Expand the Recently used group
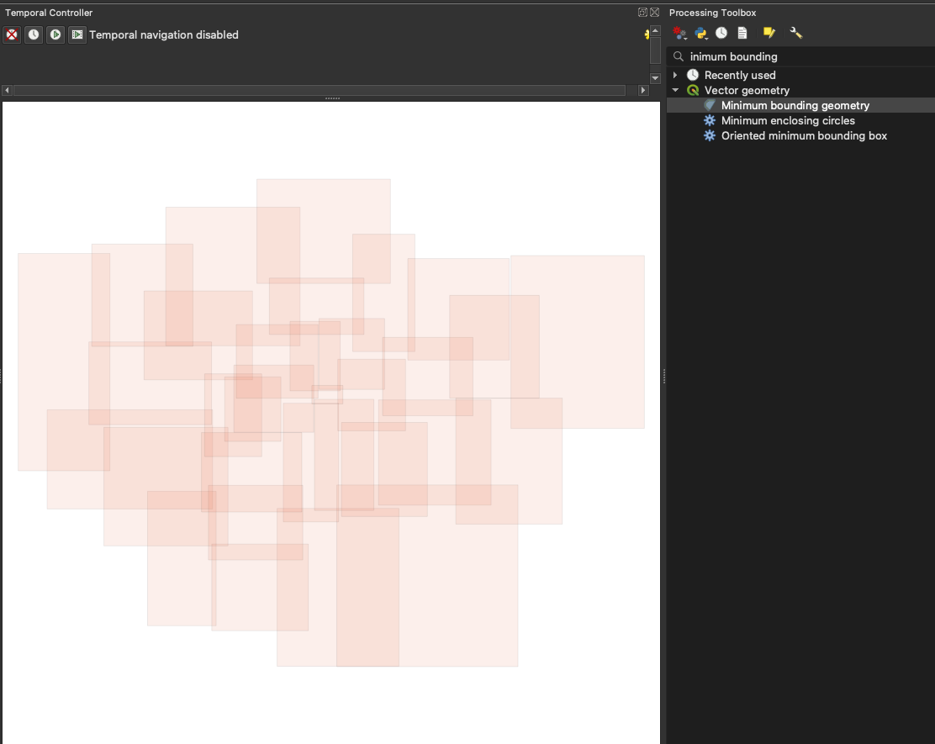 click(x=675, y=75)
